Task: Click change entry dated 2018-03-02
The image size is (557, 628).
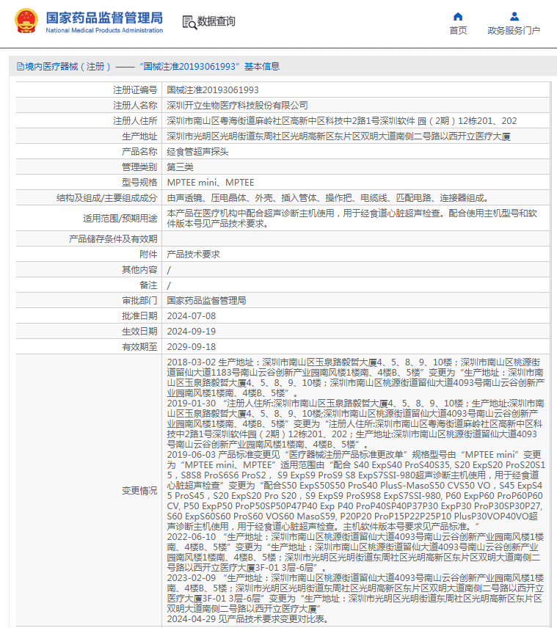Action: [x=355, y=378]
